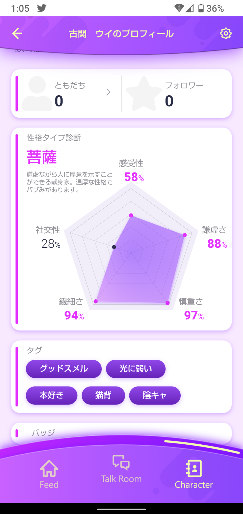This screenshot has height=514, width=243.
Task: Tap the 菩薩 personality type title
Action: [42, 157]
